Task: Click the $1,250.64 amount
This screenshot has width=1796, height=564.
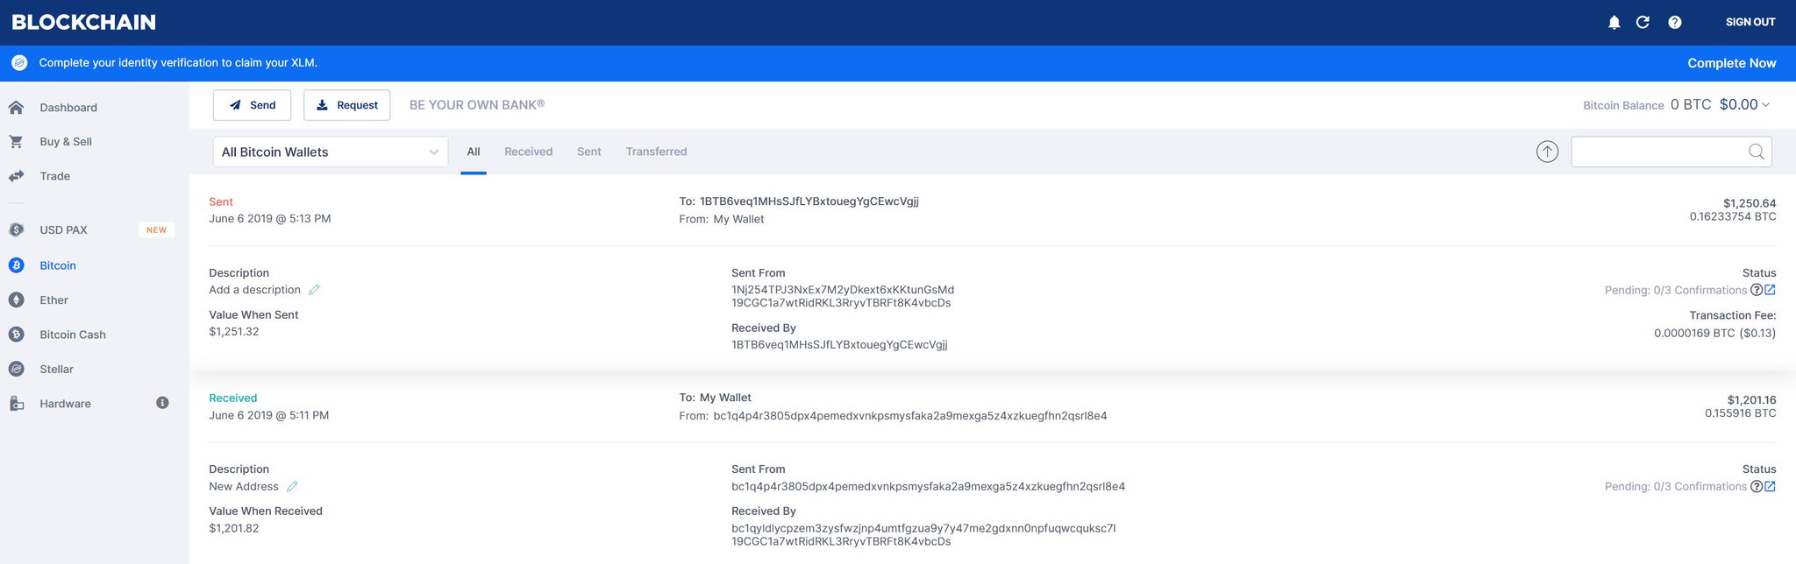Action: pyautogui.click(x=1750, y=203)
